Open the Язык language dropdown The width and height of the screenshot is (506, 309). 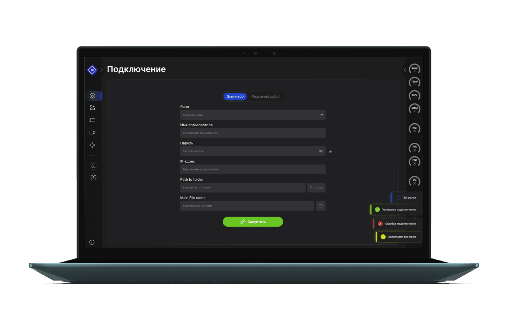(253, 115)
